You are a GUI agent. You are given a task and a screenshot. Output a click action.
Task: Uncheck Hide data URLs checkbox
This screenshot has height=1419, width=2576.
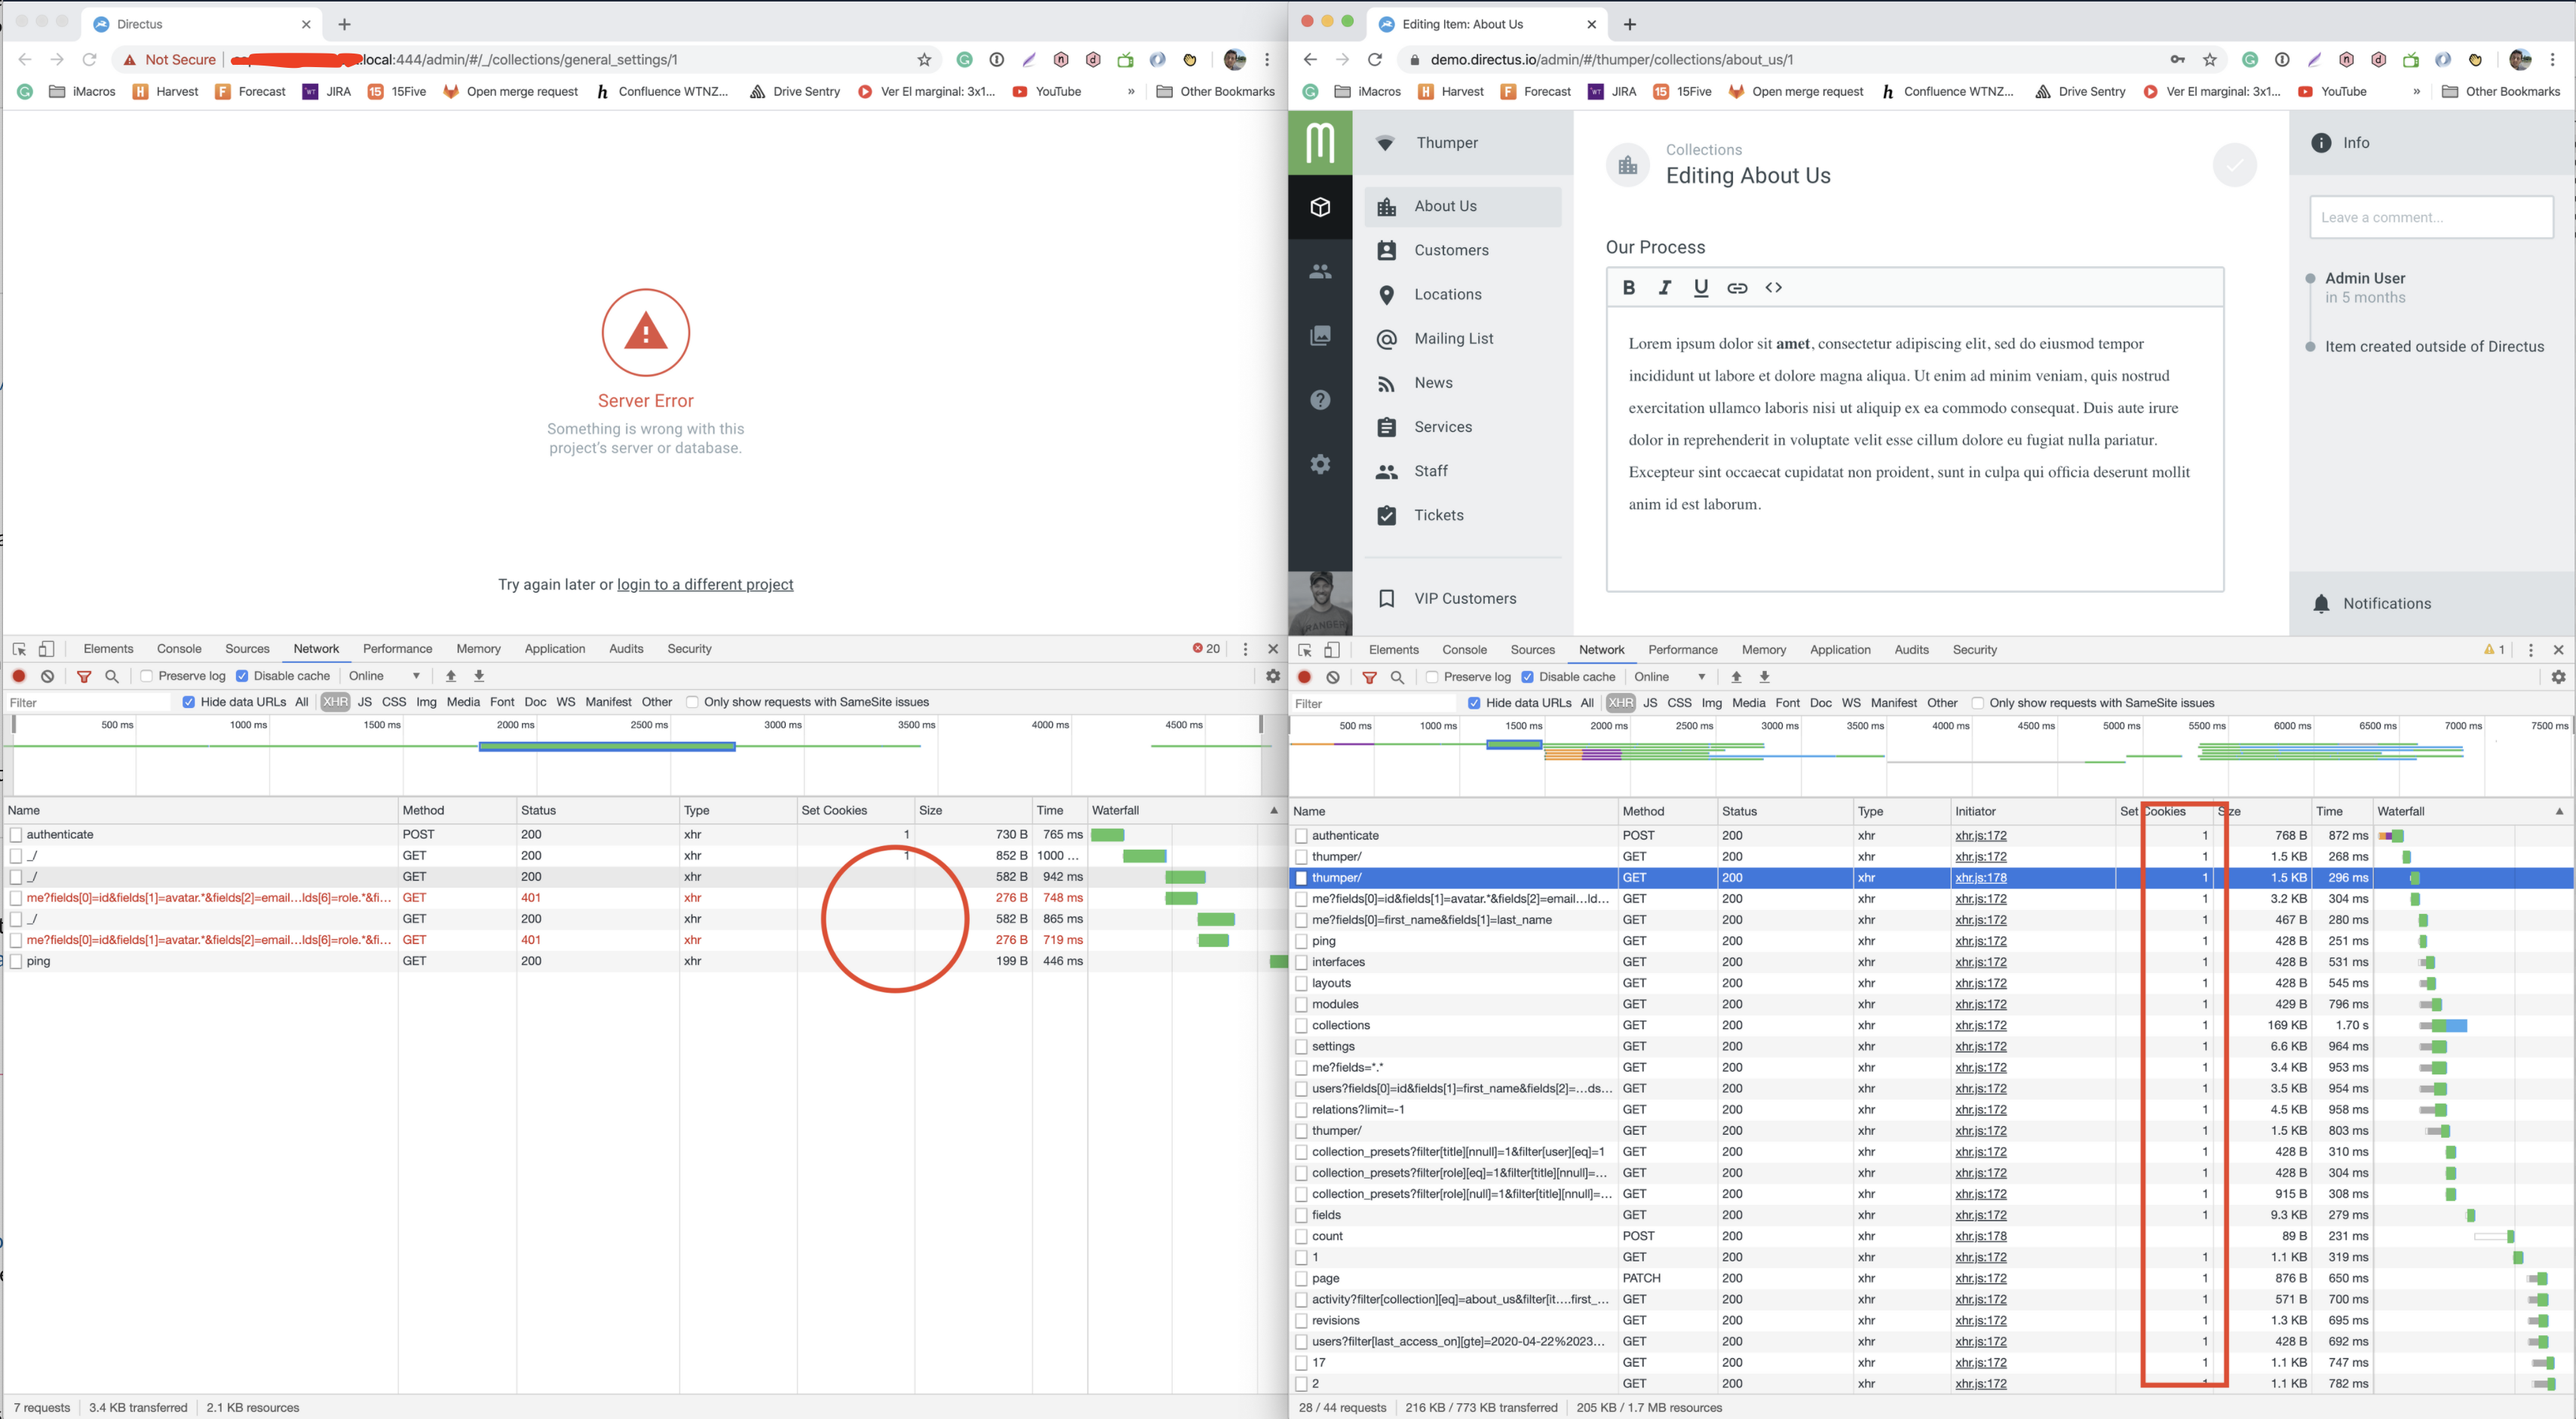point(188,701)
